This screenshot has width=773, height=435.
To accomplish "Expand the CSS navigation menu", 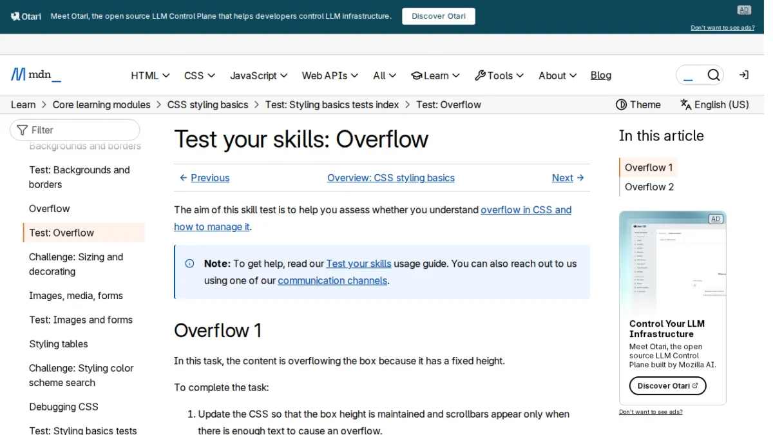I will pyautogui.click(x=200, y=75).
